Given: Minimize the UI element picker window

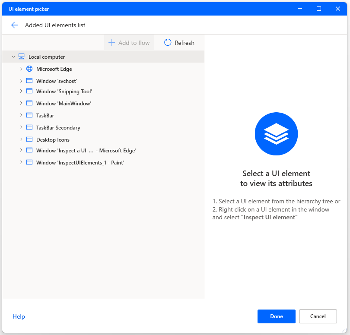Looking at the screenshot, I should [x=300, y=9].
